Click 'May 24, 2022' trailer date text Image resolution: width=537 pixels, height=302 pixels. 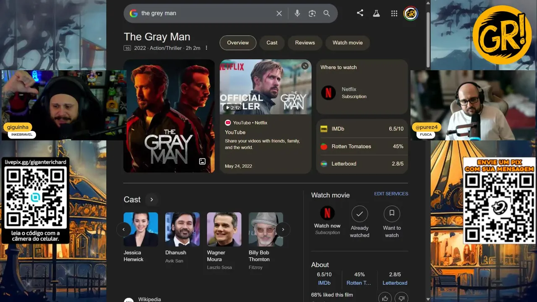(238, 166)
